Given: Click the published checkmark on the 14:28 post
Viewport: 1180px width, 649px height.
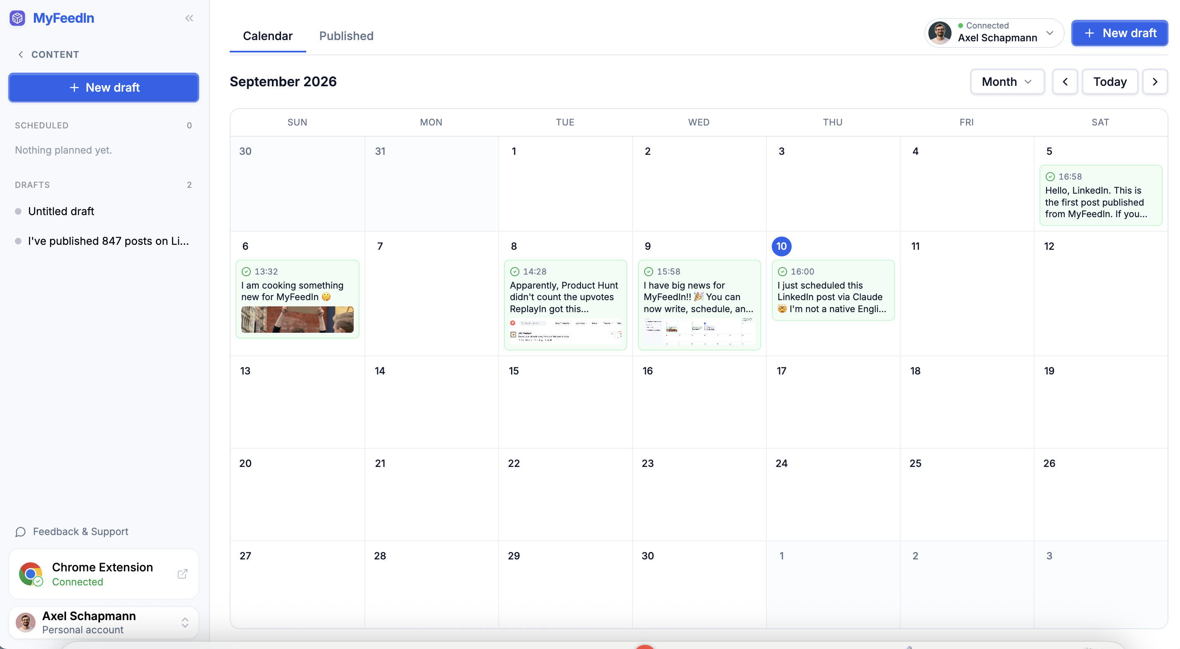Looking at the screenshot, I should coord(514,272).
